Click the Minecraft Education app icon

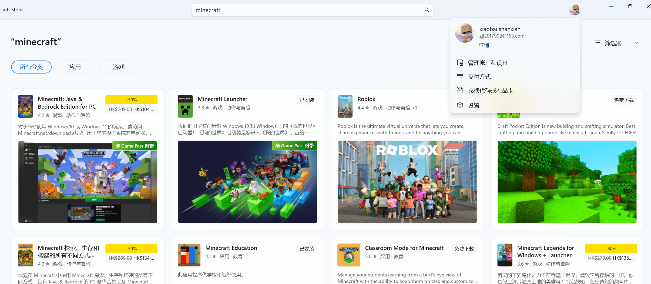click(x=189, y=255)
